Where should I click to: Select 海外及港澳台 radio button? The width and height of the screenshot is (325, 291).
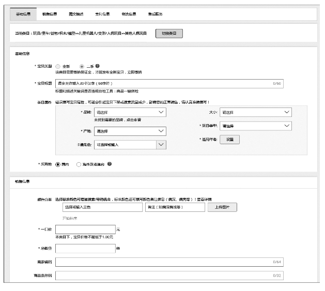[79, 164]
